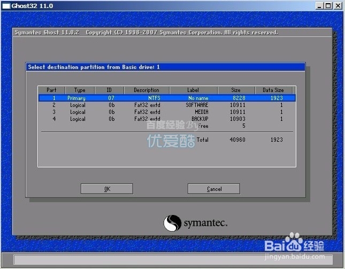The width and height of the screenshot is (345, 269).
Task: Click the Ghost32 window title bar icon
Action: click(x=6, y=6)
